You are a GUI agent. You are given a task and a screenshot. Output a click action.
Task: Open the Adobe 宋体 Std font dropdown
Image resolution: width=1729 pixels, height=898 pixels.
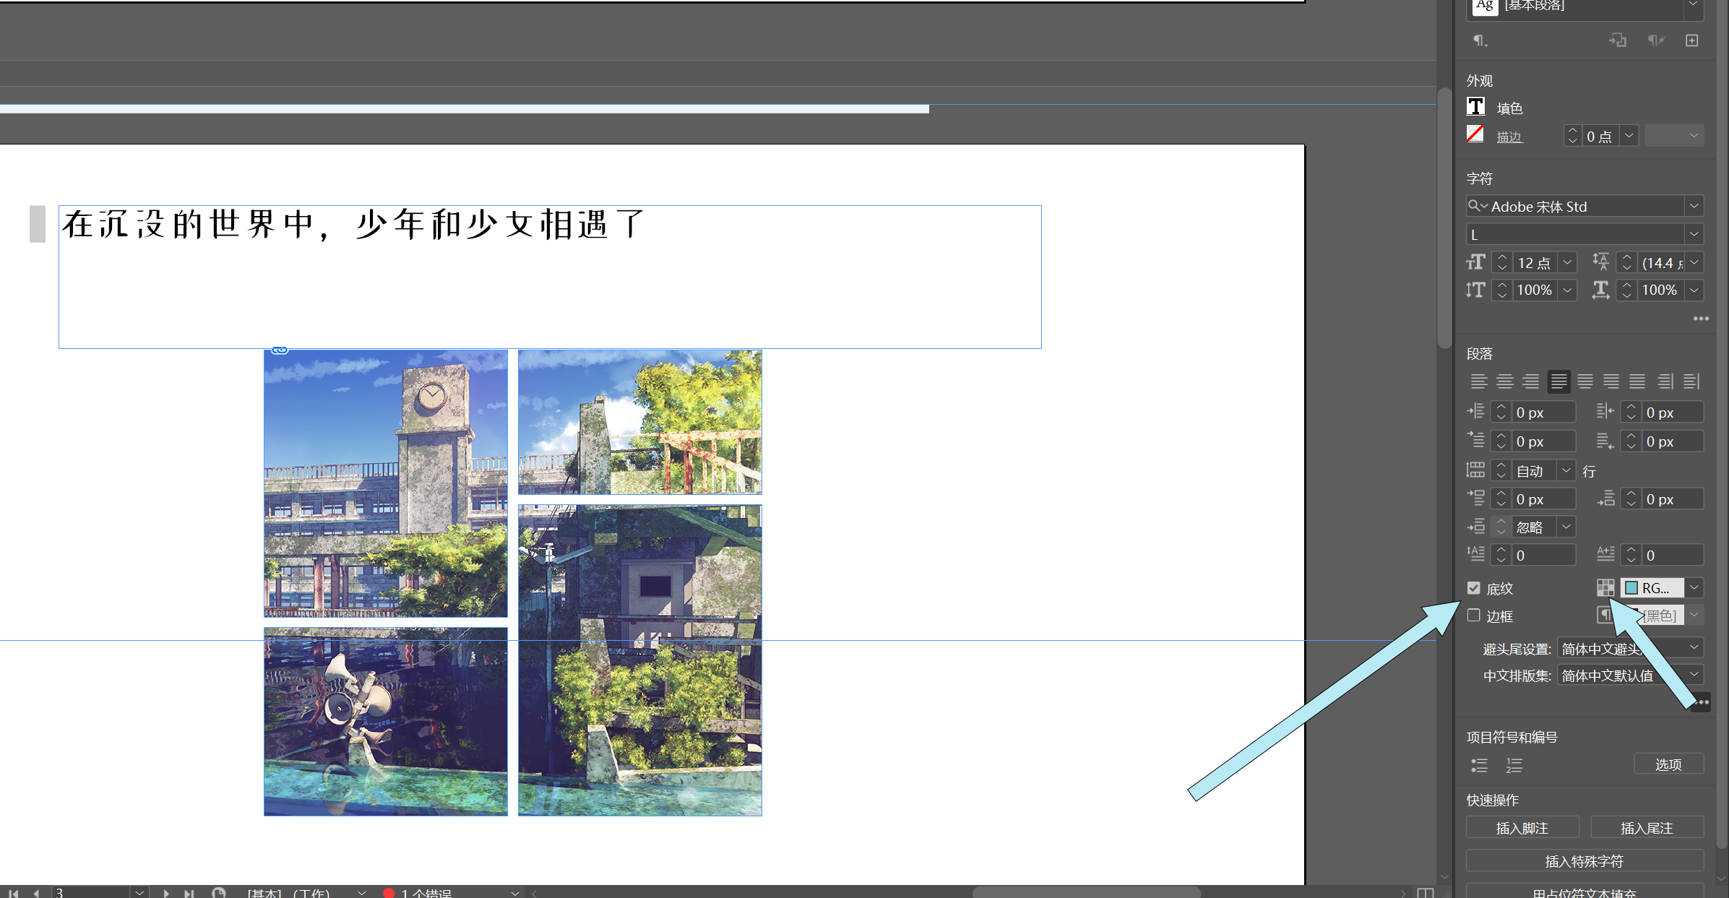tap(1694, 207)
